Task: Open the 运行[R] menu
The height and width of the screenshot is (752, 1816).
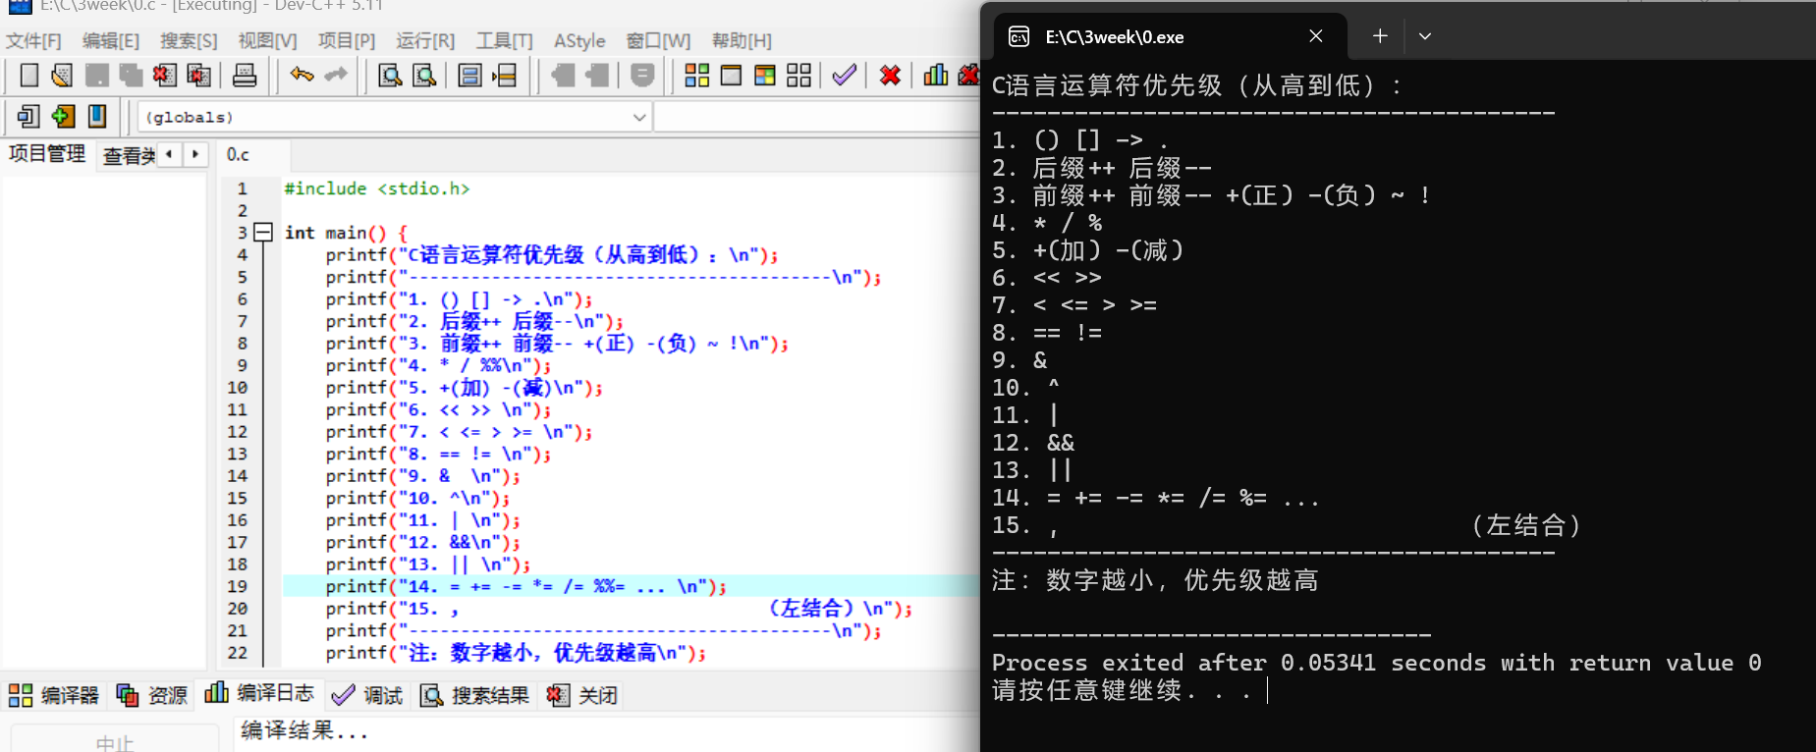Action: tap(425, 41)
